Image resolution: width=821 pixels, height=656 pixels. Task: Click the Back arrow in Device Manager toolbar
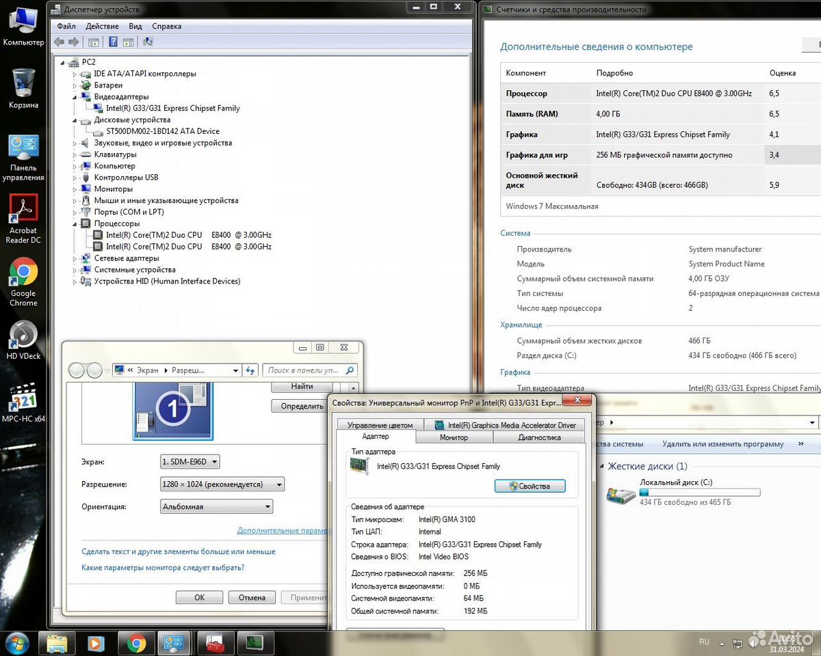coord(60,42)
